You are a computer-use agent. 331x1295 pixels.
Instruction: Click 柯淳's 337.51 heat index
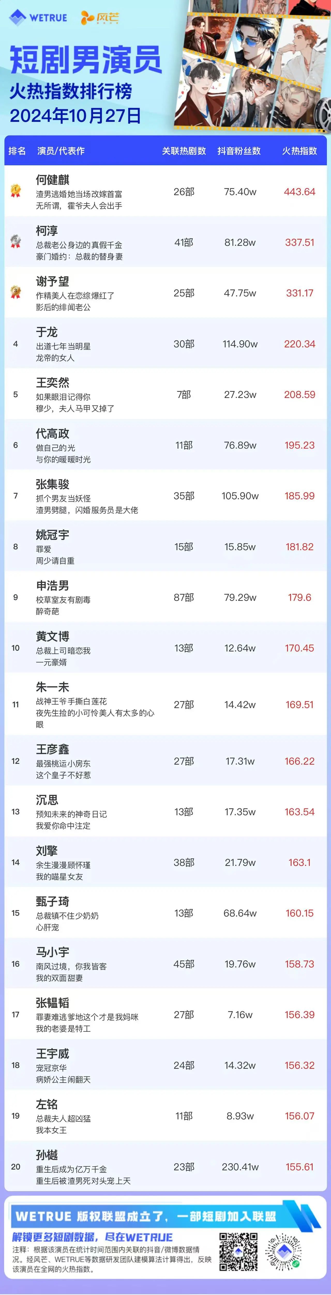(299, 242)
